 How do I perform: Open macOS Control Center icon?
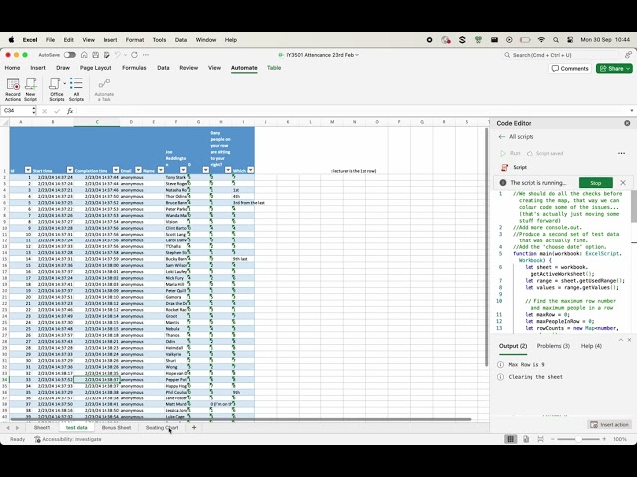point(570,40)
